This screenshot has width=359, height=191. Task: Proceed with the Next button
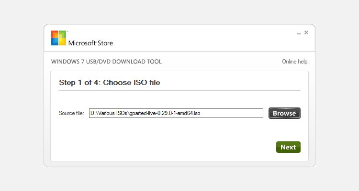(x=288, y=147)
